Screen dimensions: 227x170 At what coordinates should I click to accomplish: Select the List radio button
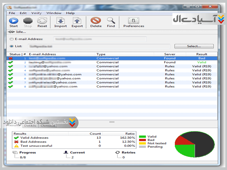coord(12,46)
